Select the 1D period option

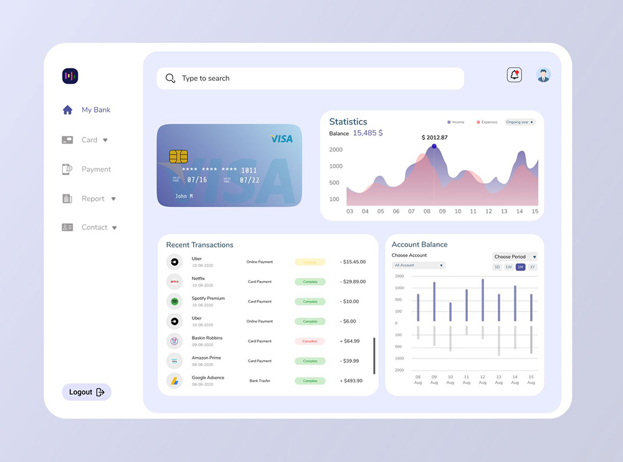[x=497, y=267]
